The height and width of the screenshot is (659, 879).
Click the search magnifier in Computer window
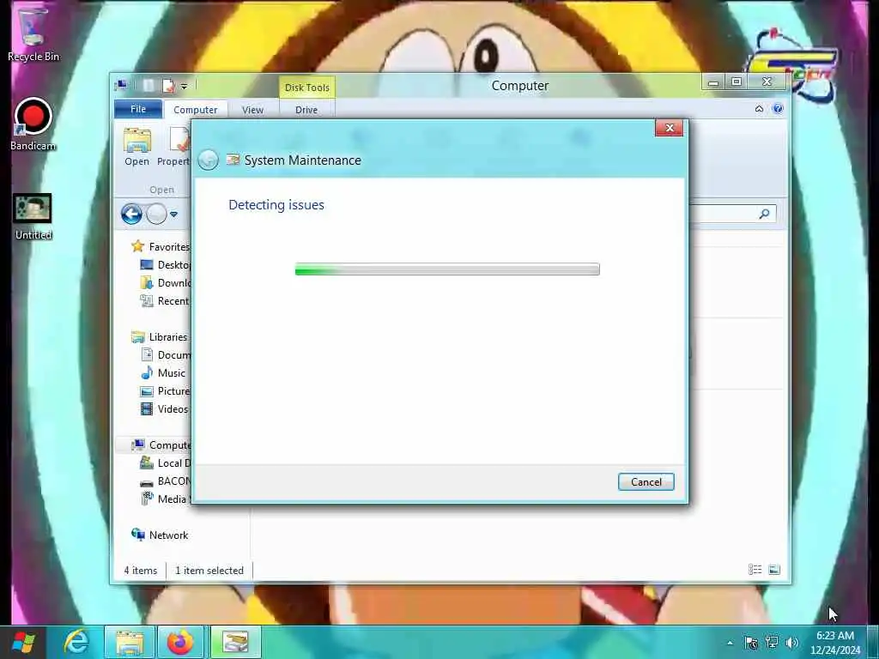[764, 214]
